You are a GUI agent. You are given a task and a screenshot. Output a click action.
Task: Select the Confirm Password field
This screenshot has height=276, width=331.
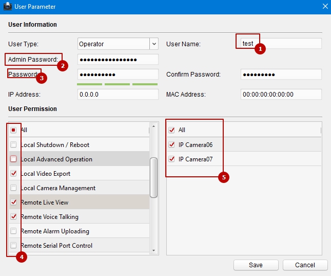(281, 75)
